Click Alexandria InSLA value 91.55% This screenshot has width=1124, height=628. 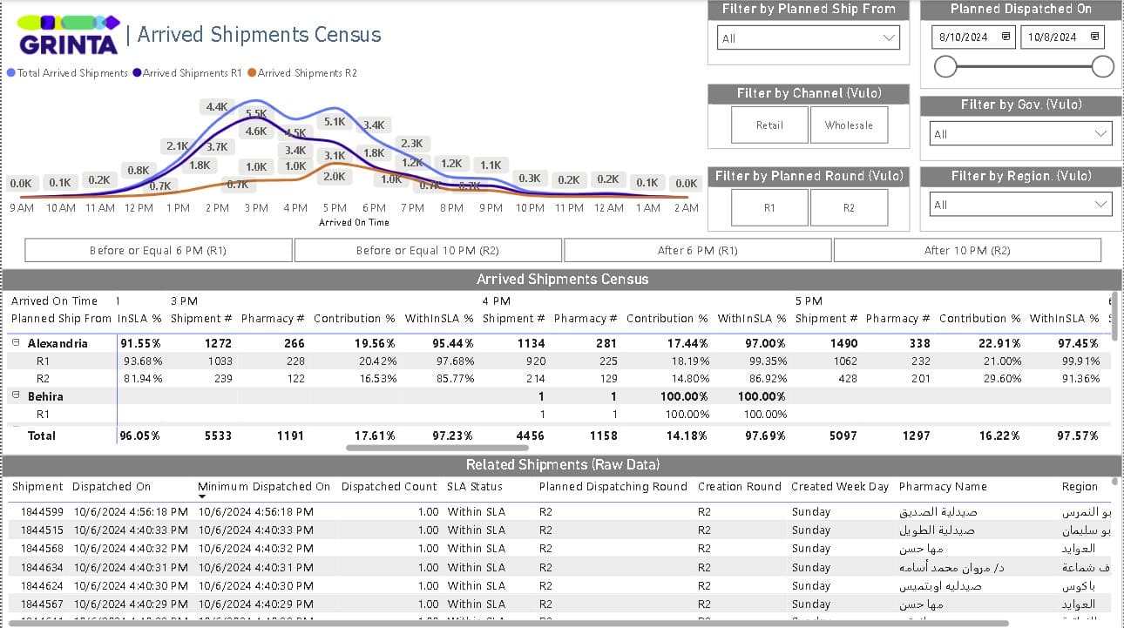[141, 343]
